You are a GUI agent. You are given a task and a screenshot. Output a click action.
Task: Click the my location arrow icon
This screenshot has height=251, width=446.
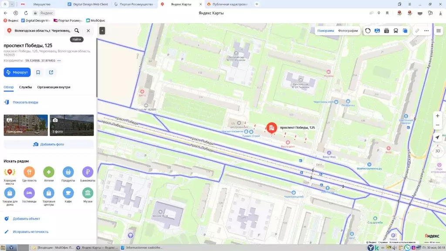point(437,138)
